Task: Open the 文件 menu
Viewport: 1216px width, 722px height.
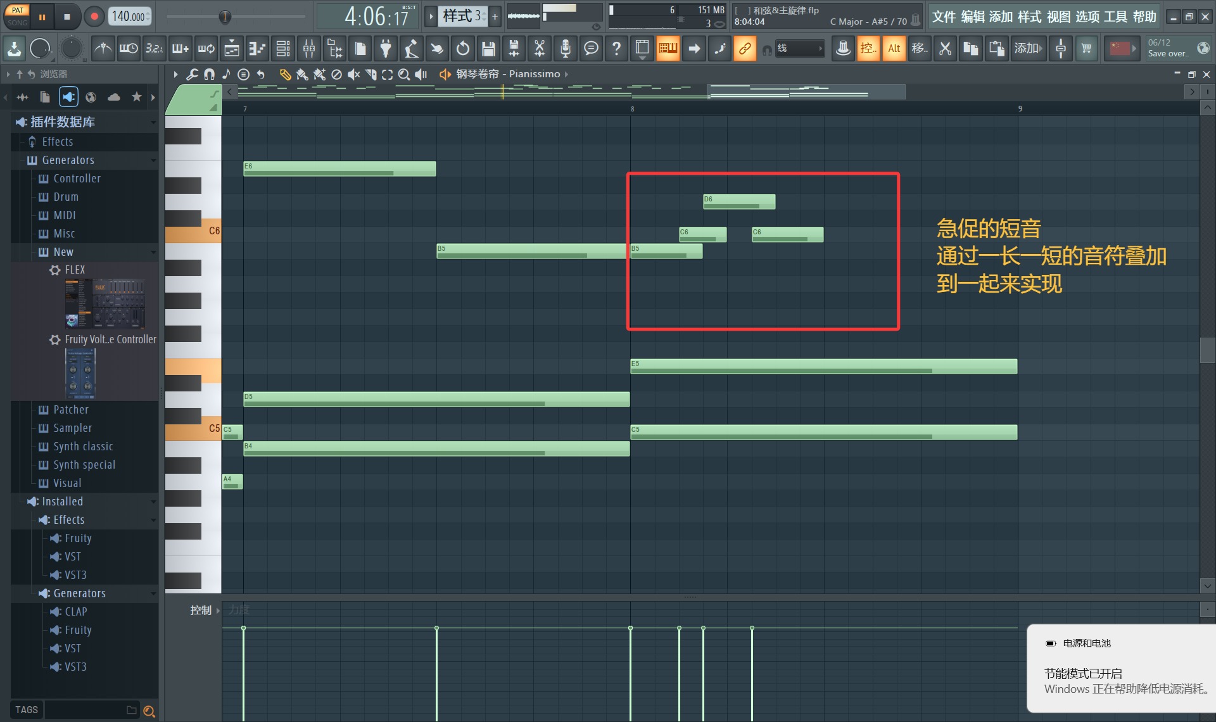Action: [943, 17]
